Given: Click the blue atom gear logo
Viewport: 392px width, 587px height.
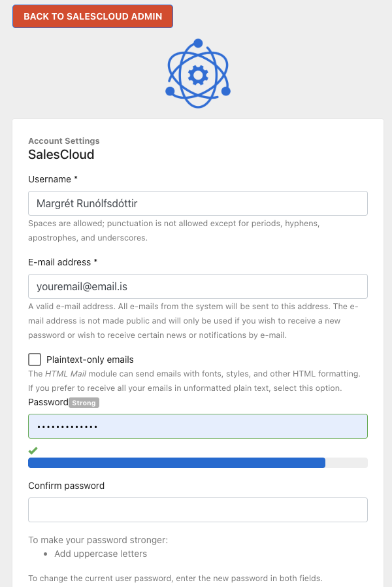Looking at the screenshot, I should (198, 74).
